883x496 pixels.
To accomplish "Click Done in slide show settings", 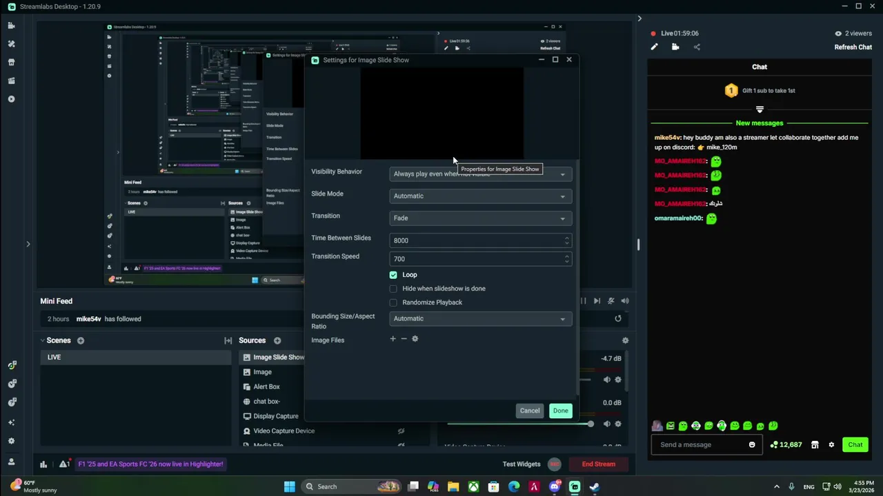I will pos(560,411).
